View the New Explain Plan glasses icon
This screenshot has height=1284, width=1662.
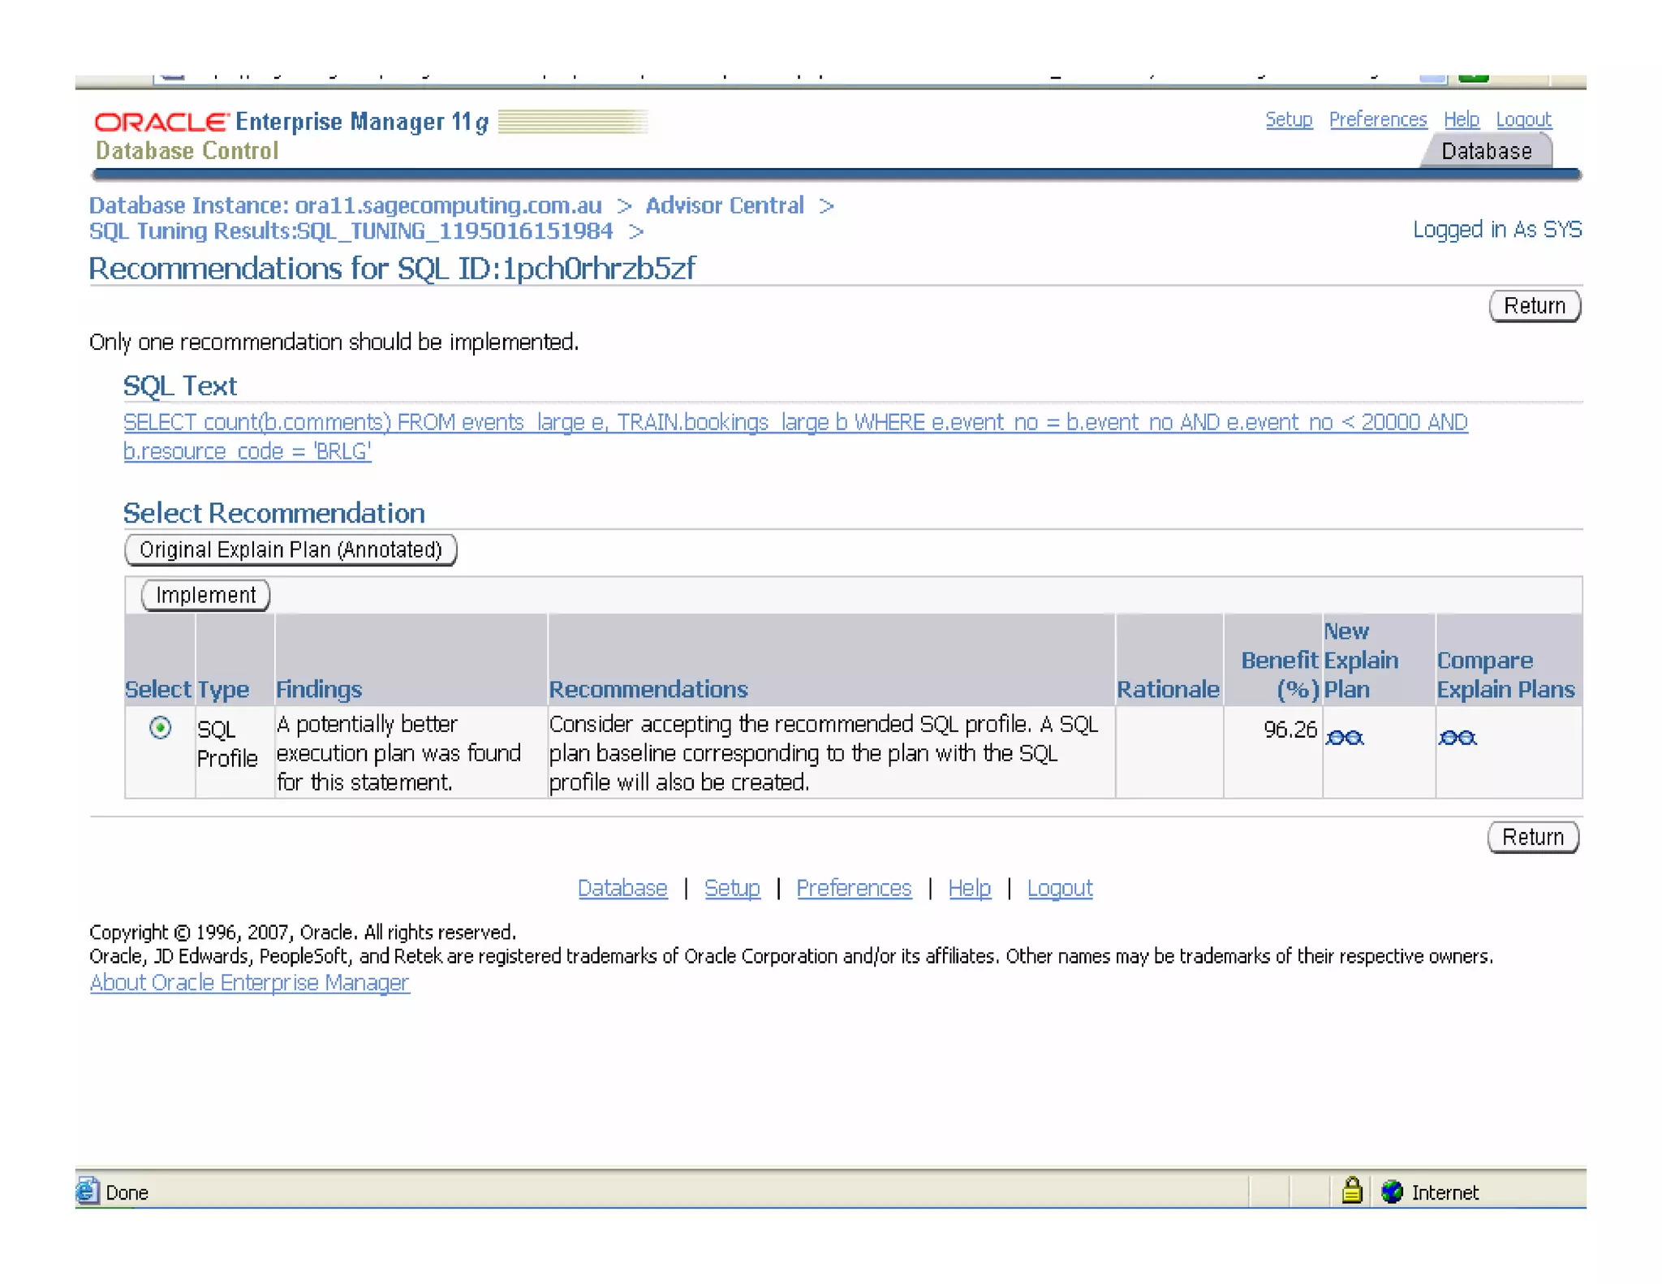[x=1344, y=738]
